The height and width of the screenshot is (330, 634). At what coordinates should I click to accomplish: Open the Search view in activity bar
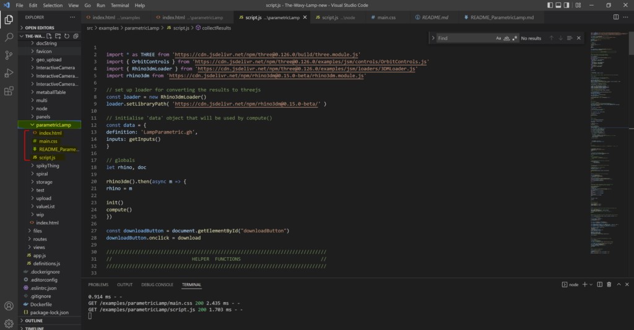[x=9, y=37]
